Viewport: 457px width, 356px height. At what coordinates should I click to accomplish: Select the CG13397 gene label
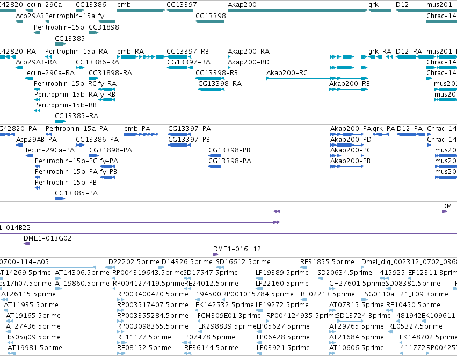pos(182,5)
